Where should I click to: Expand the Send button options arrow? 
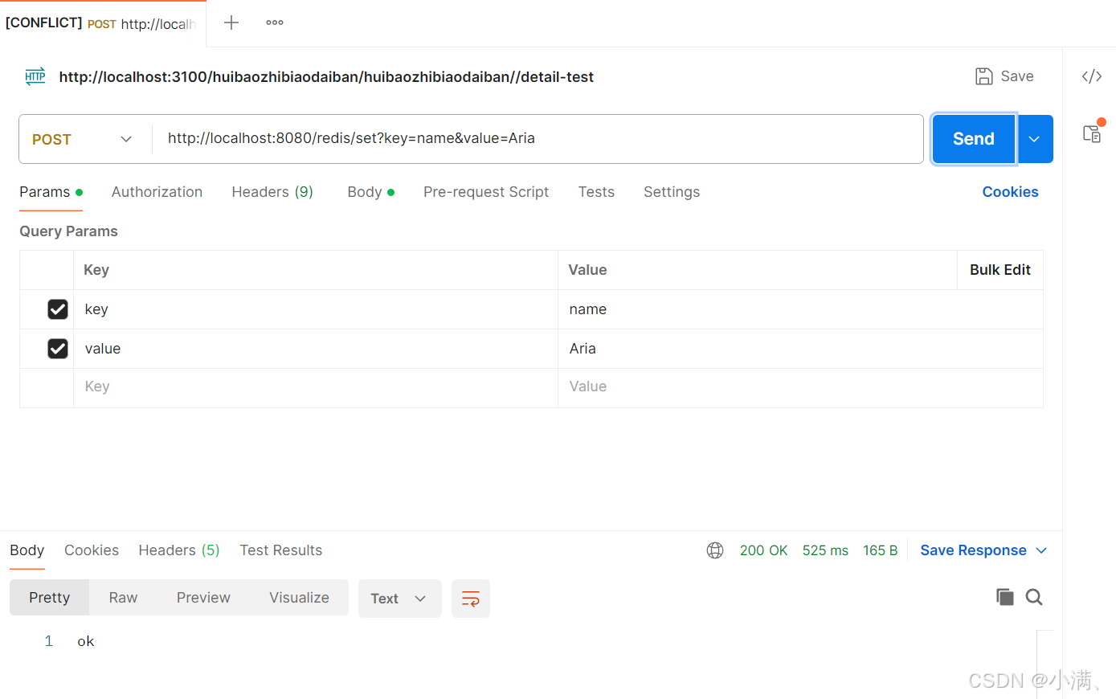pos(1035,139)
